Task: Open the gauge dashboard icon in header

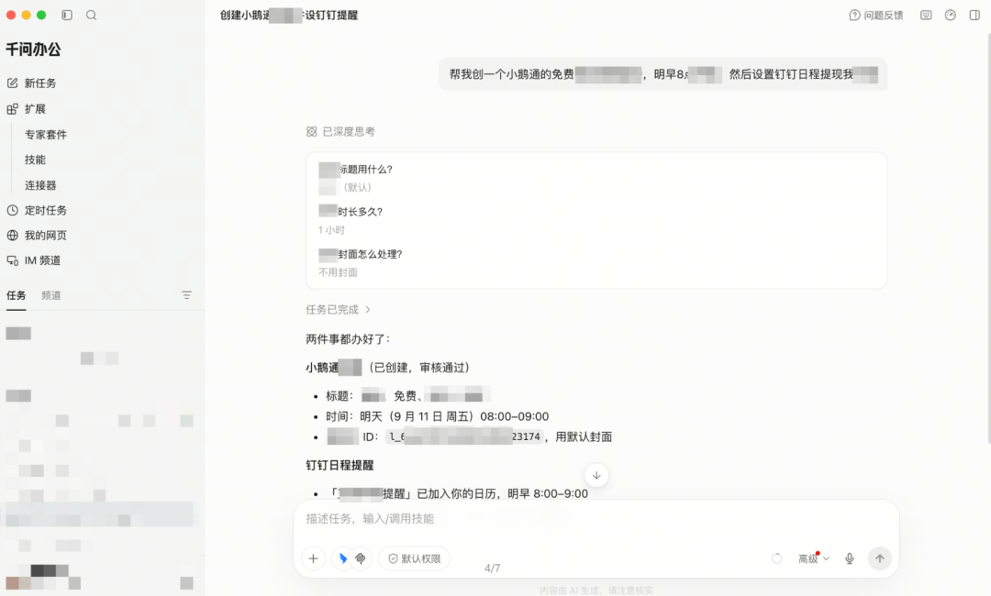Action: 951,16
